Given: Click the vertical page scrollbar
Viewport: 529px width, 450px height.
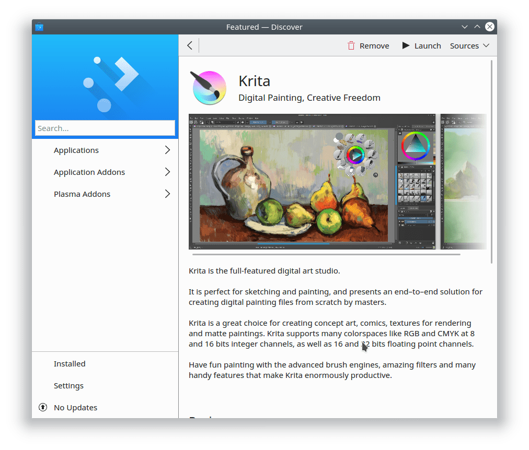Looking at the screenshot, I should 492,162.
